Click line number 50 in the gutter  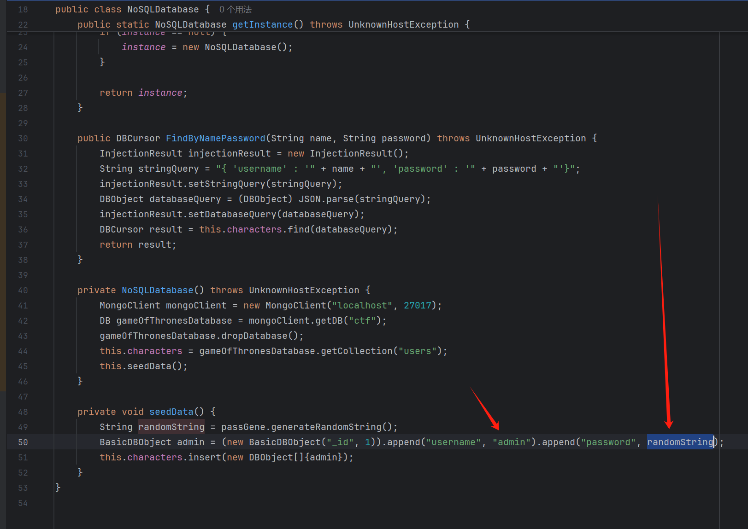[23, 442]
